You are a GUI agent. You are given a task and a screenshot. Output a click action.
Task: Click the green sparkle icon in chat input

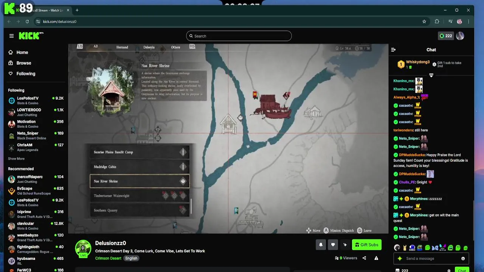(x=400, y=259)
